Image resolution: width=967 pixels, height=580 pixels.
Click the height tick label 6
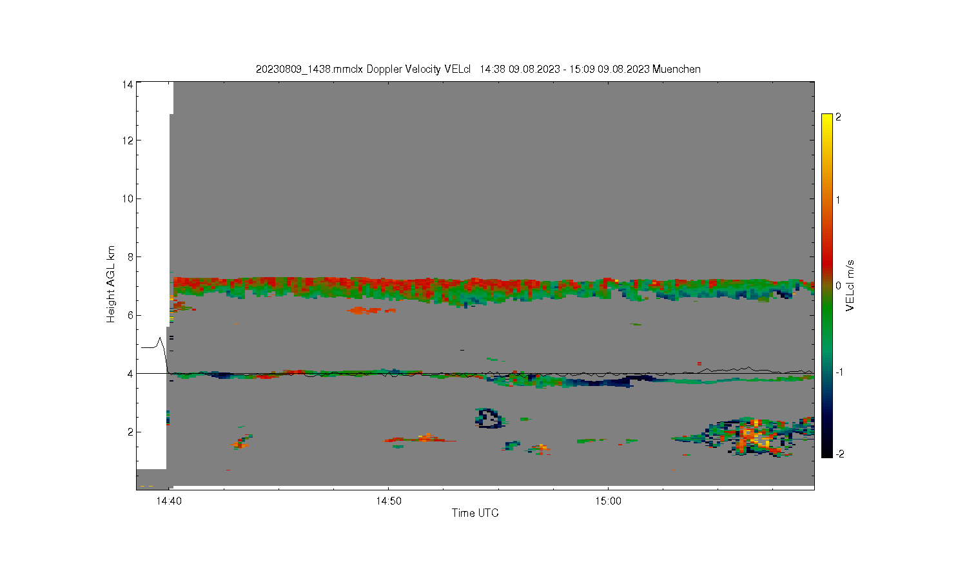130,315
